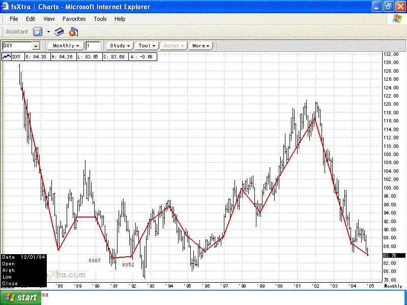Open the greyed Color dropdown
This screenshot has width=407, height=305.
pyautogui.click(x=173, y=46)
